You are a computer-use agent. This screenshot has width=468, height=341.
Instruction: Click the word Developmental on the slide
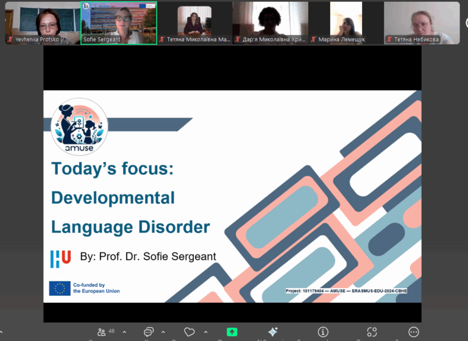(113, 198)
